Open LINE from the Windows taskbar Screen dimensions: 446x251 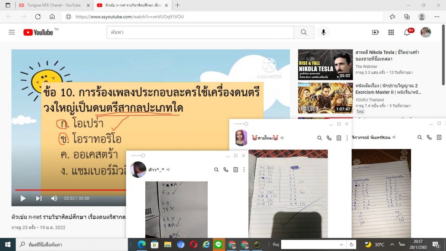pyautogui.click(x=219, y=244)
